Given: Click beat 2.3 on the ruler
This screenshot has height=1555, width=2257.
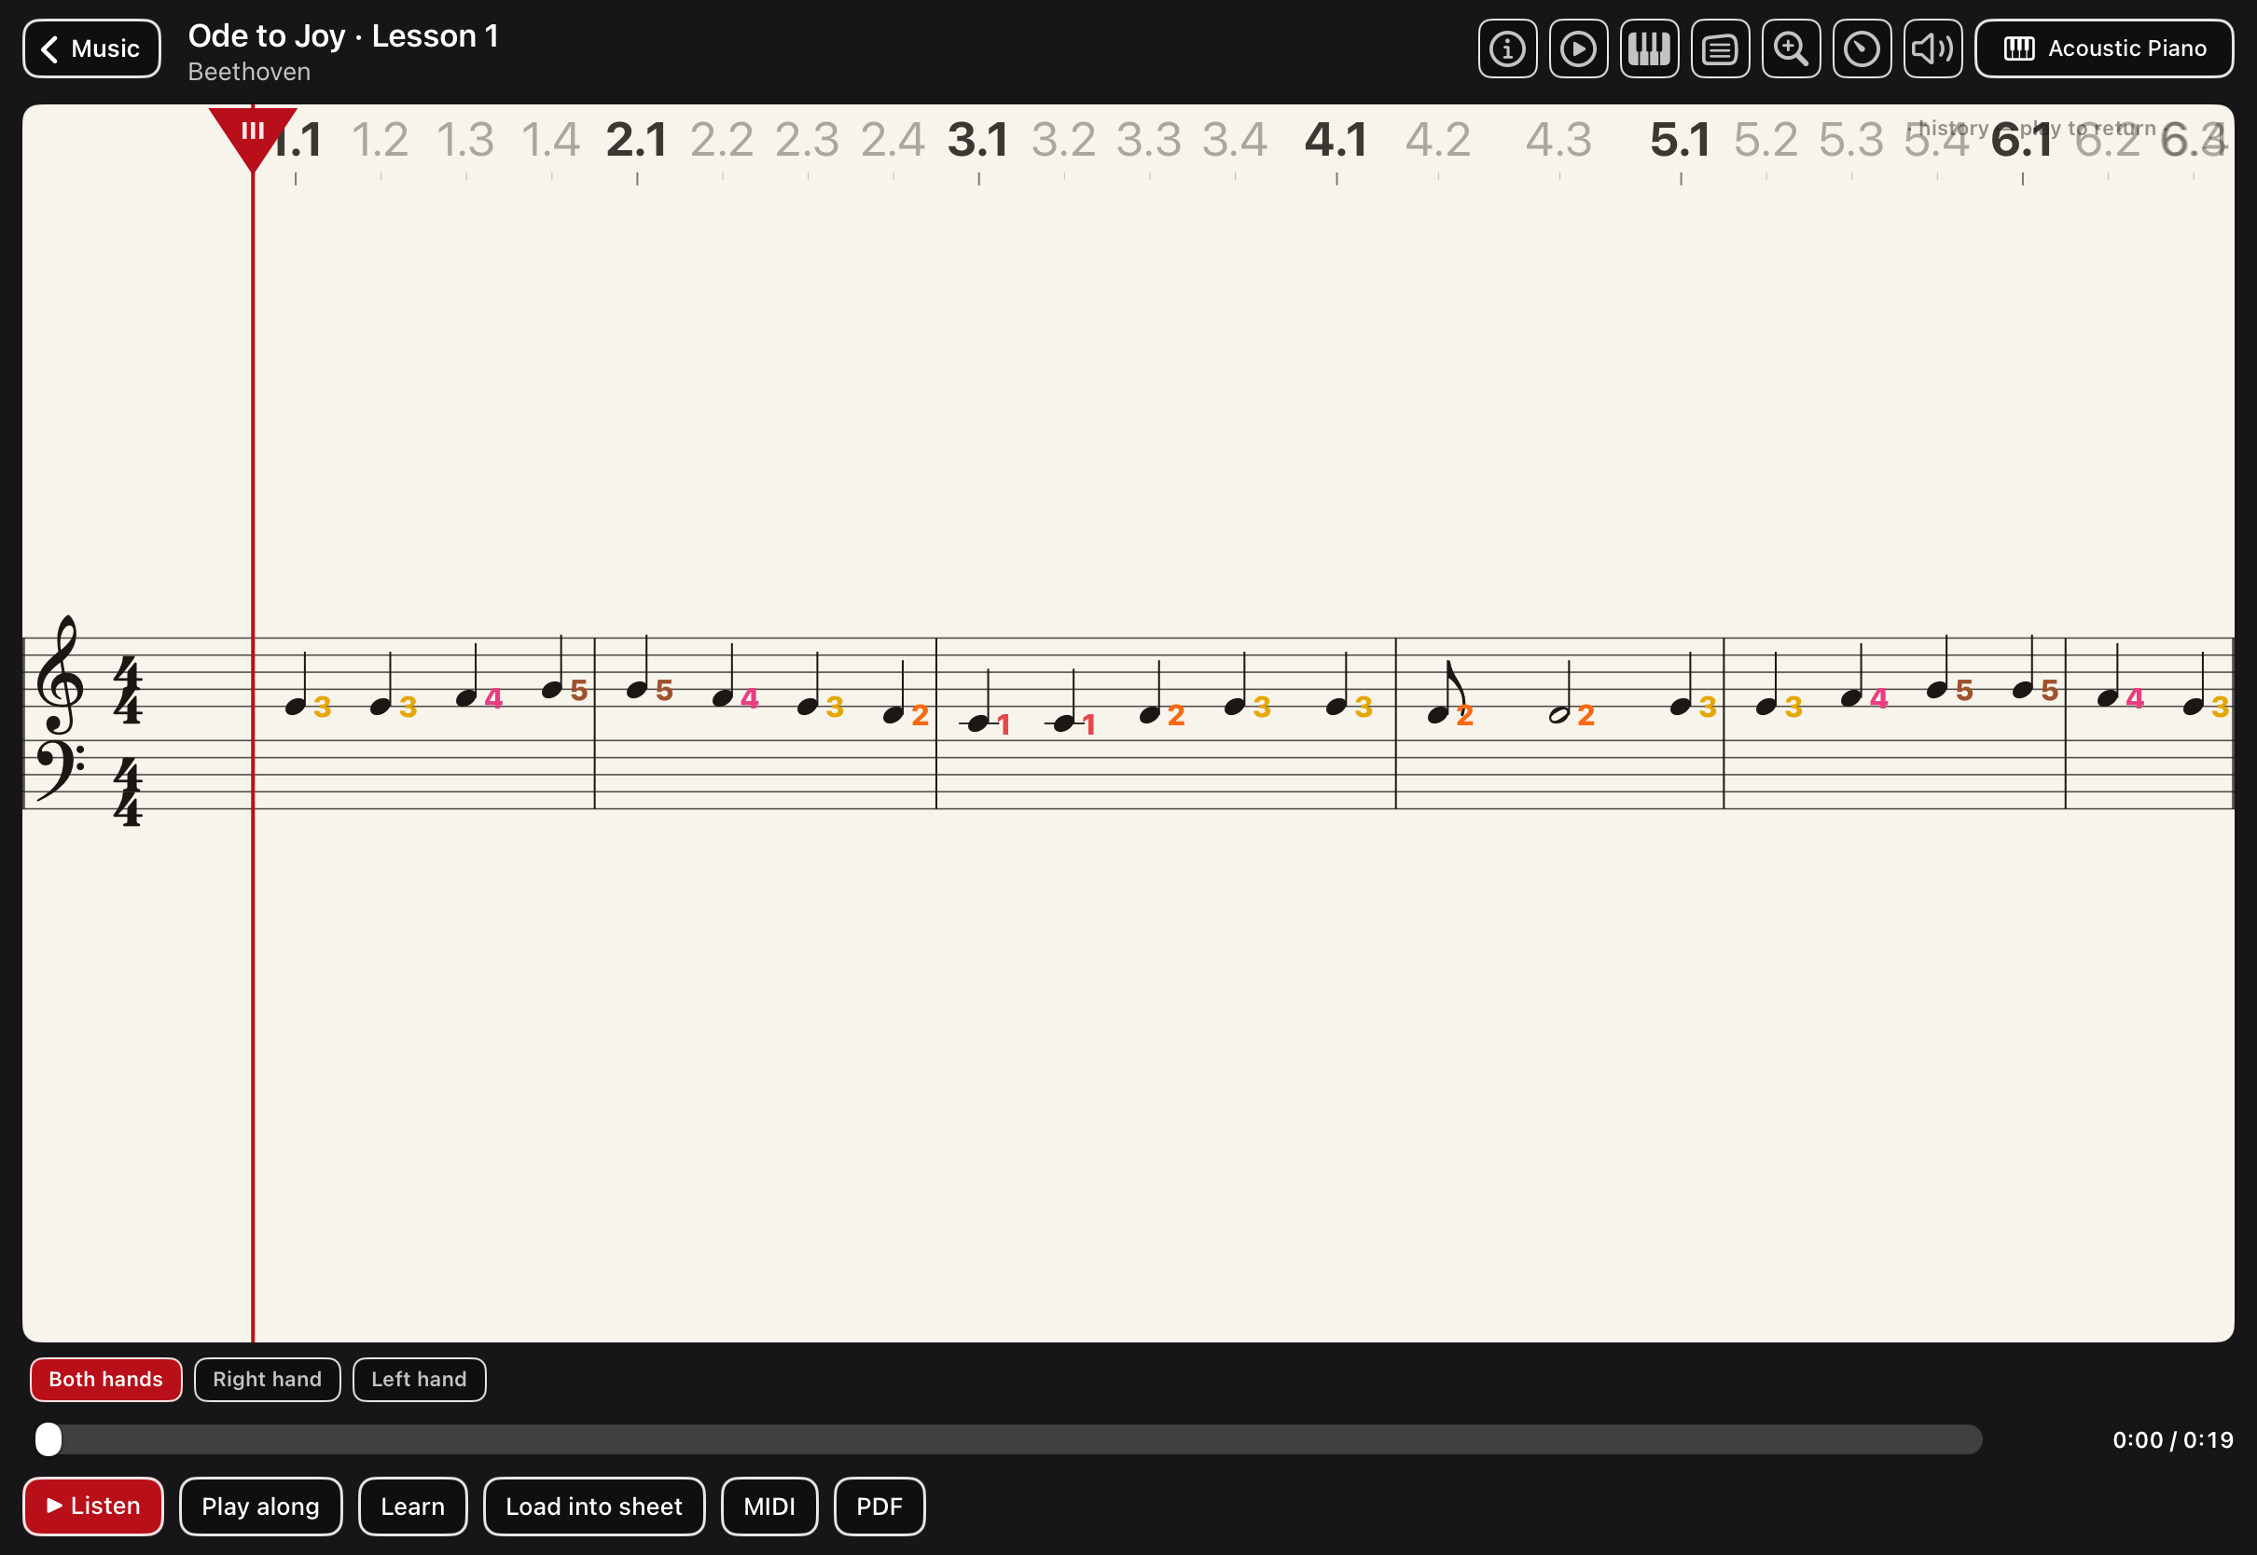Looking at the screenshot, I should point(807,140).
